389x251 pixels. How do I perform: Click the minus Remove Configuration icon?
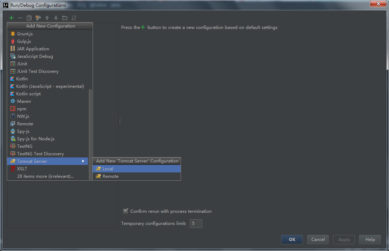click(20, 18)
